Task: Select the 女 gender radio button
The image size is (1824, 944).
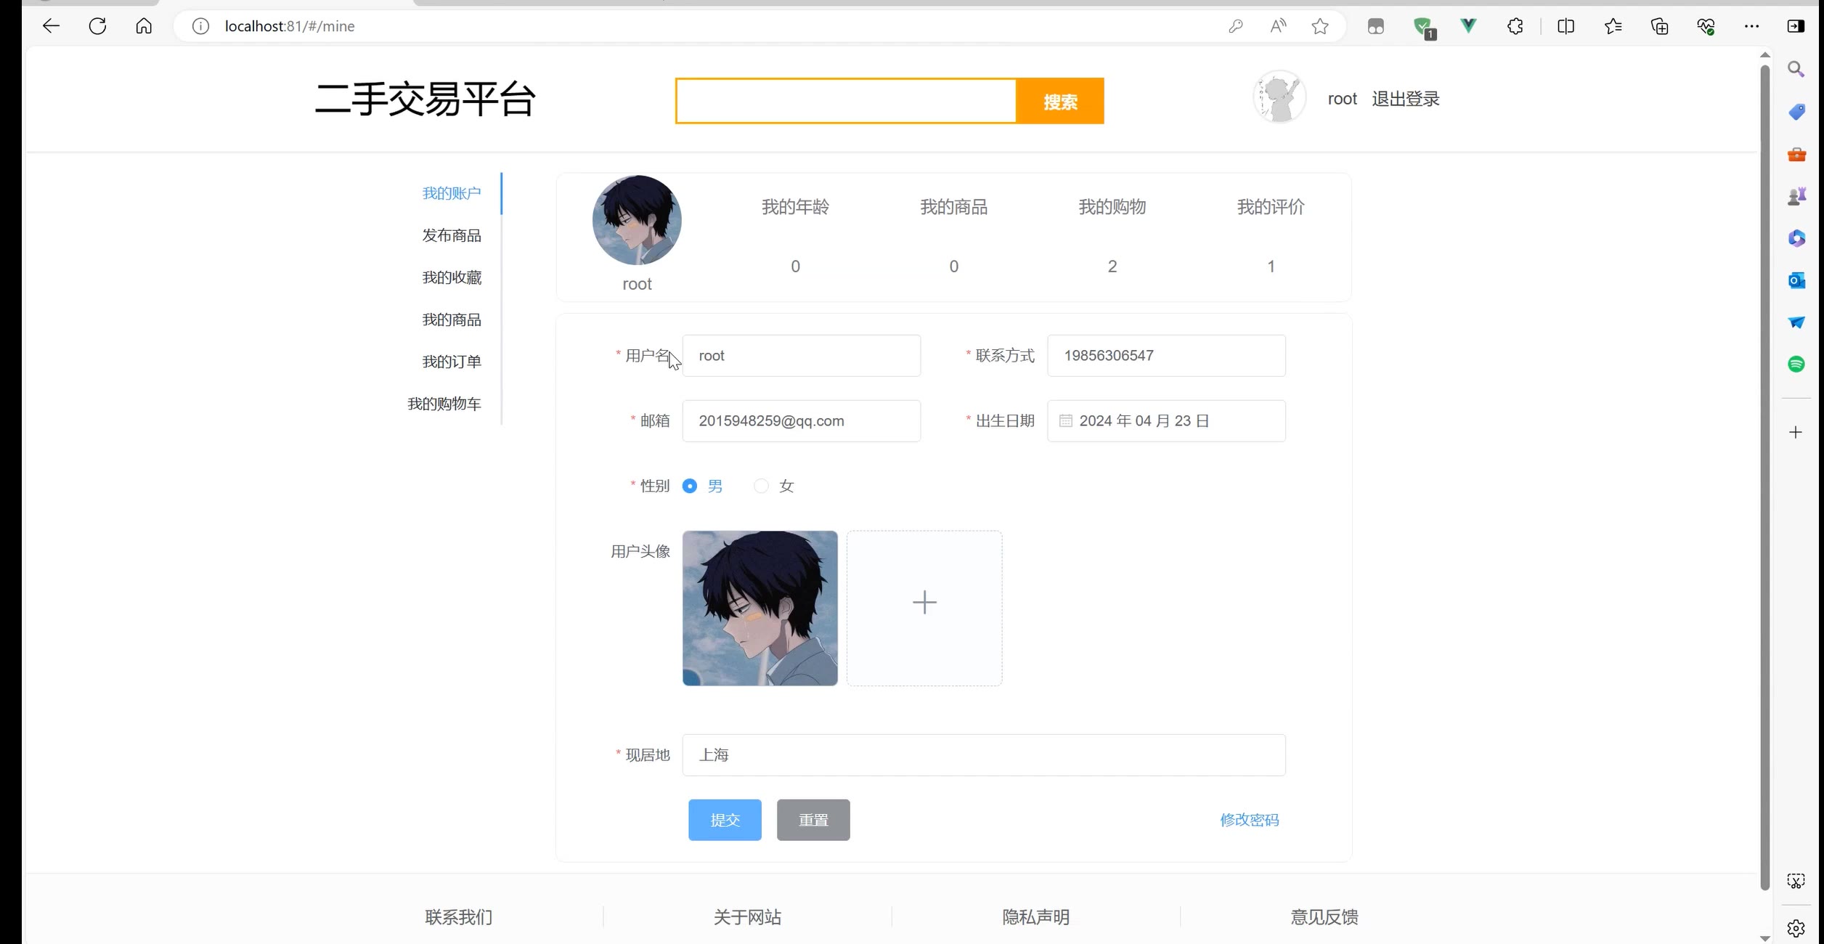Action: coord(761,486)
